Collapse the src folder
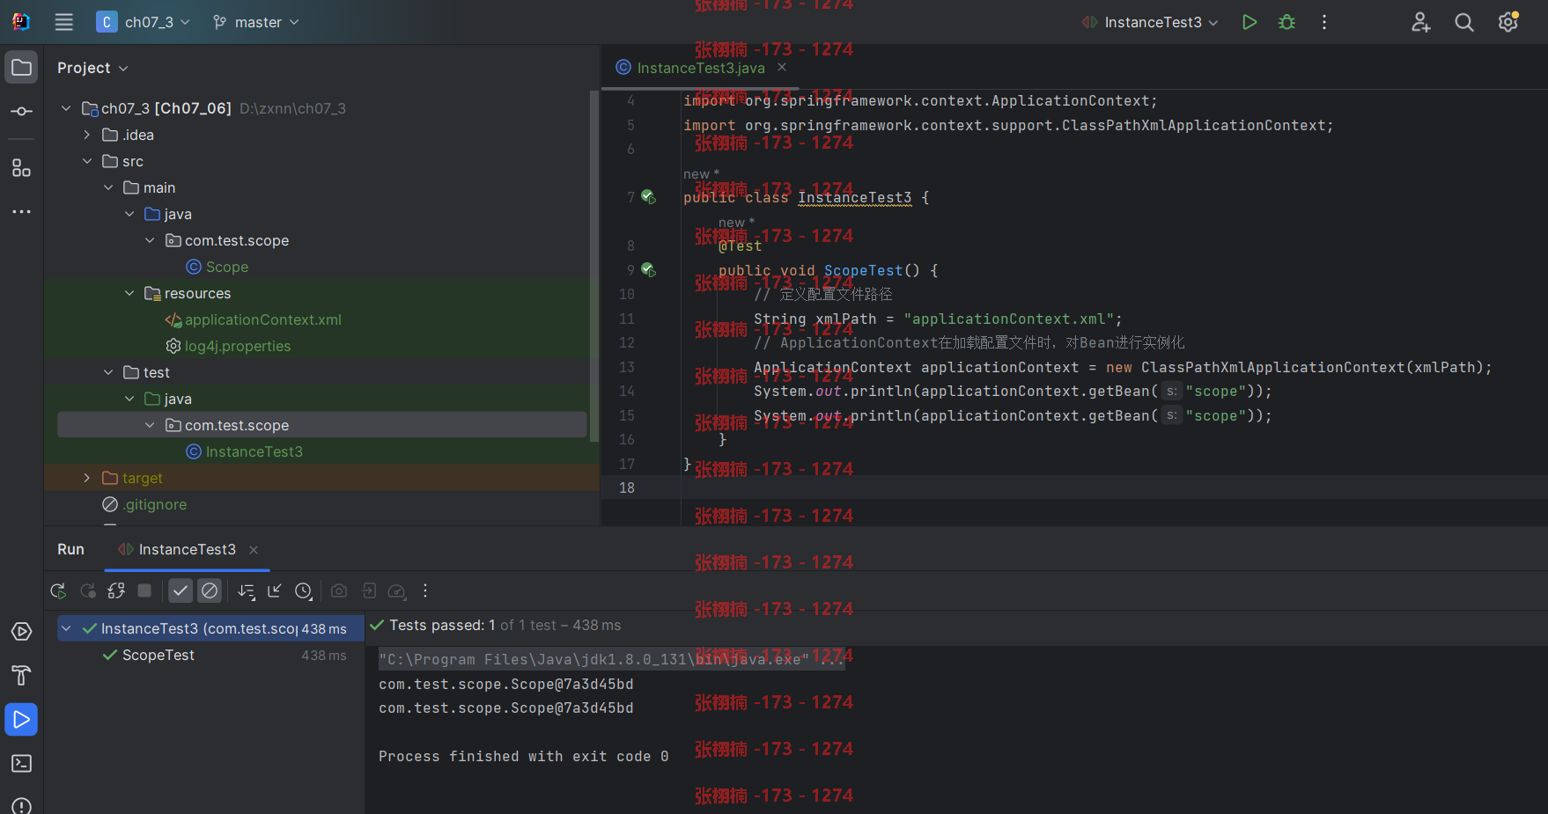The width and height of the screenshot is (1548, 814). tap(87, 161)
